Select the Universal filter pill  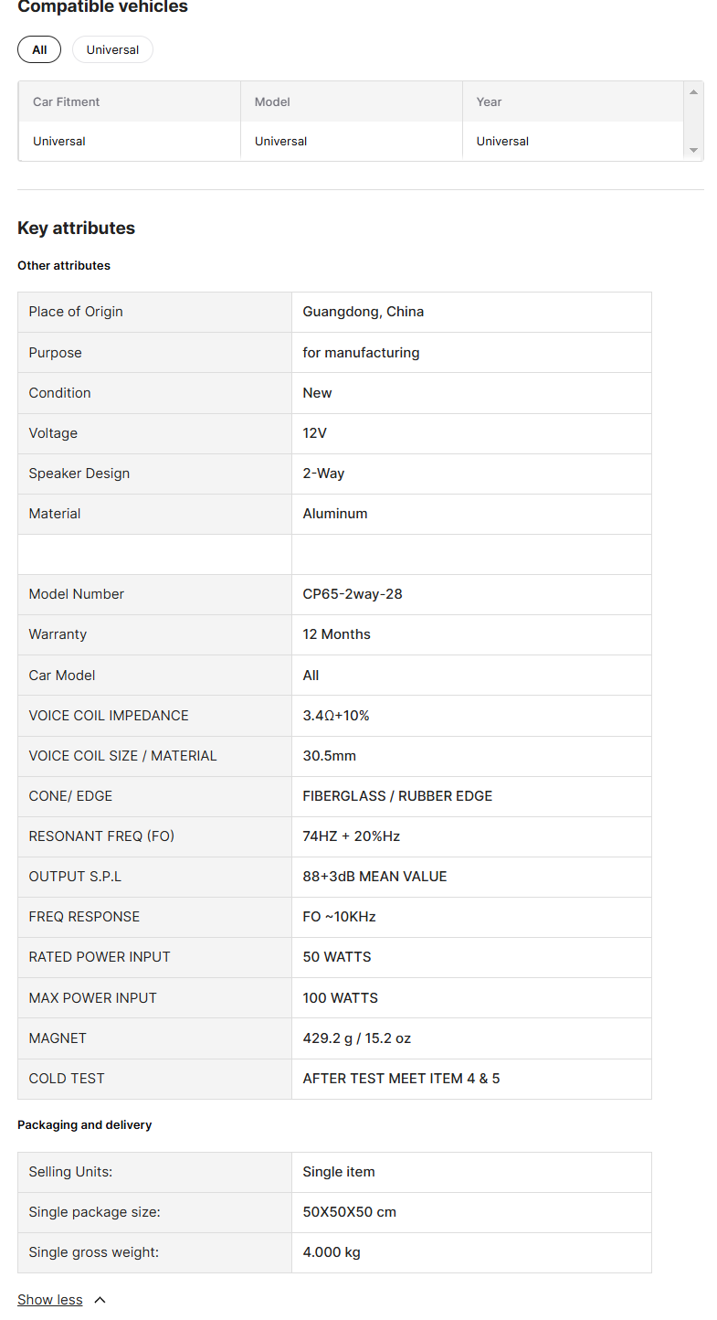point(112,49)
